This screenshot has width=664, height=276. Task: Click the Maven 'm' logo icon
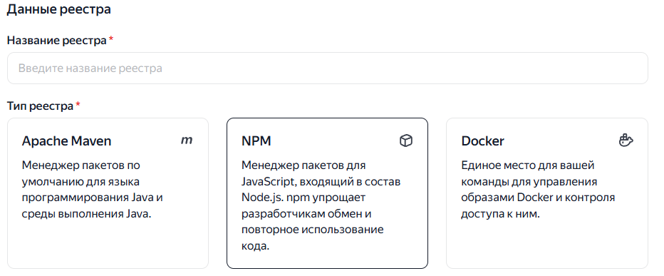[187, 140]
